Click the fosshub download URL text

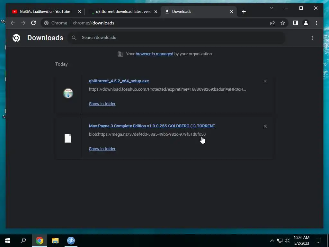(167, 89)
